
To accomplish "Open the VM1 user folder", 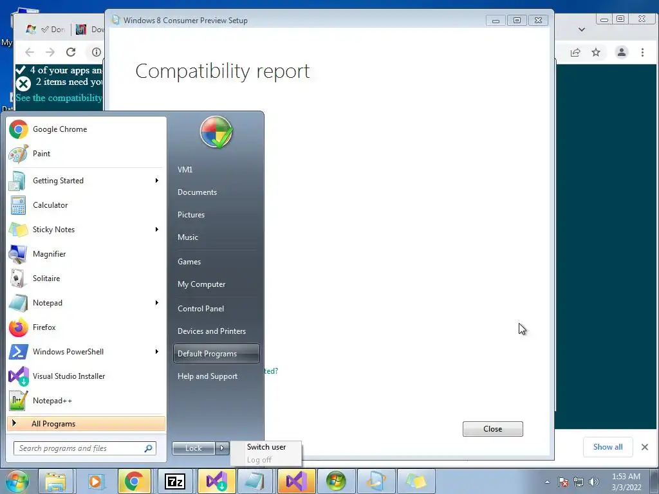I will click(x=216, y=170).
